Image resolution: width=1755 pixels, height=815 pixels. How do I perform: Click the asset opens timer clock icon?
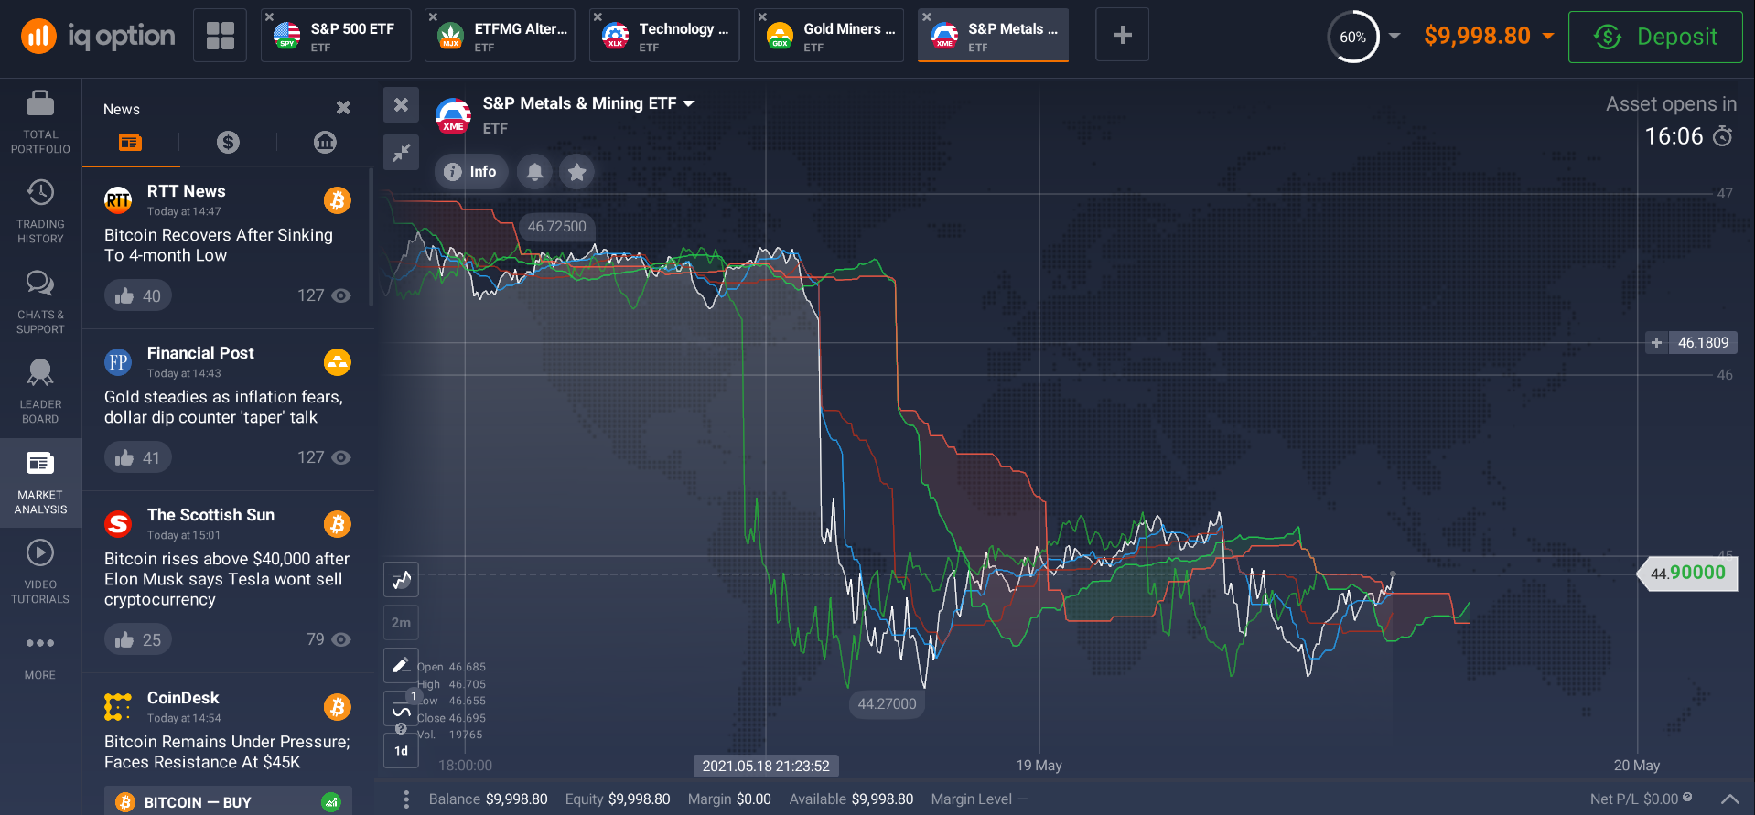(x=1723, y=136)
